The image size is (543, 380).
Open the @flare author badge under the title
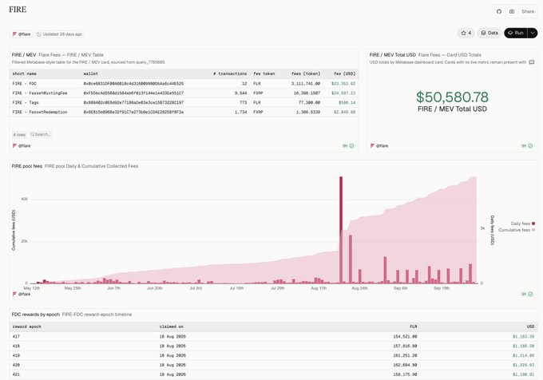[22, 34]
